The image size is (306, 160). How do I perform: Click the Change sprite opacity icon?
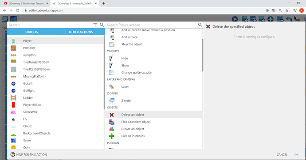[111, 73]
